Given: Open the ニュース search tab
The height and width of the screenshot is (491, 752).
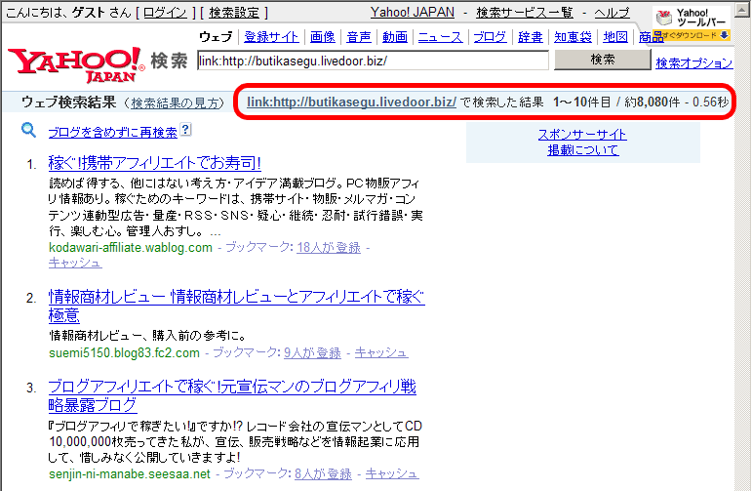Looking at the screenshot, I should click(440, 37).
